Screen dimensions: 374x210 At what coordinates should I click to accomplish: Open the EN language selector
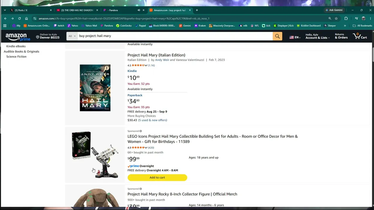[295, 37]
